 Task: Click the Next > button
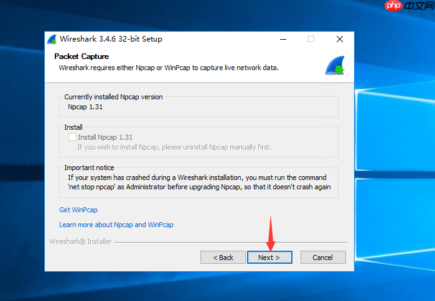click(269, 258)
